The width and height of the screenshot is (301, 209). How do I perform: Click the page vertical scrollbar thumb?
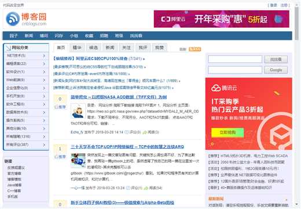tap(297, 23)
